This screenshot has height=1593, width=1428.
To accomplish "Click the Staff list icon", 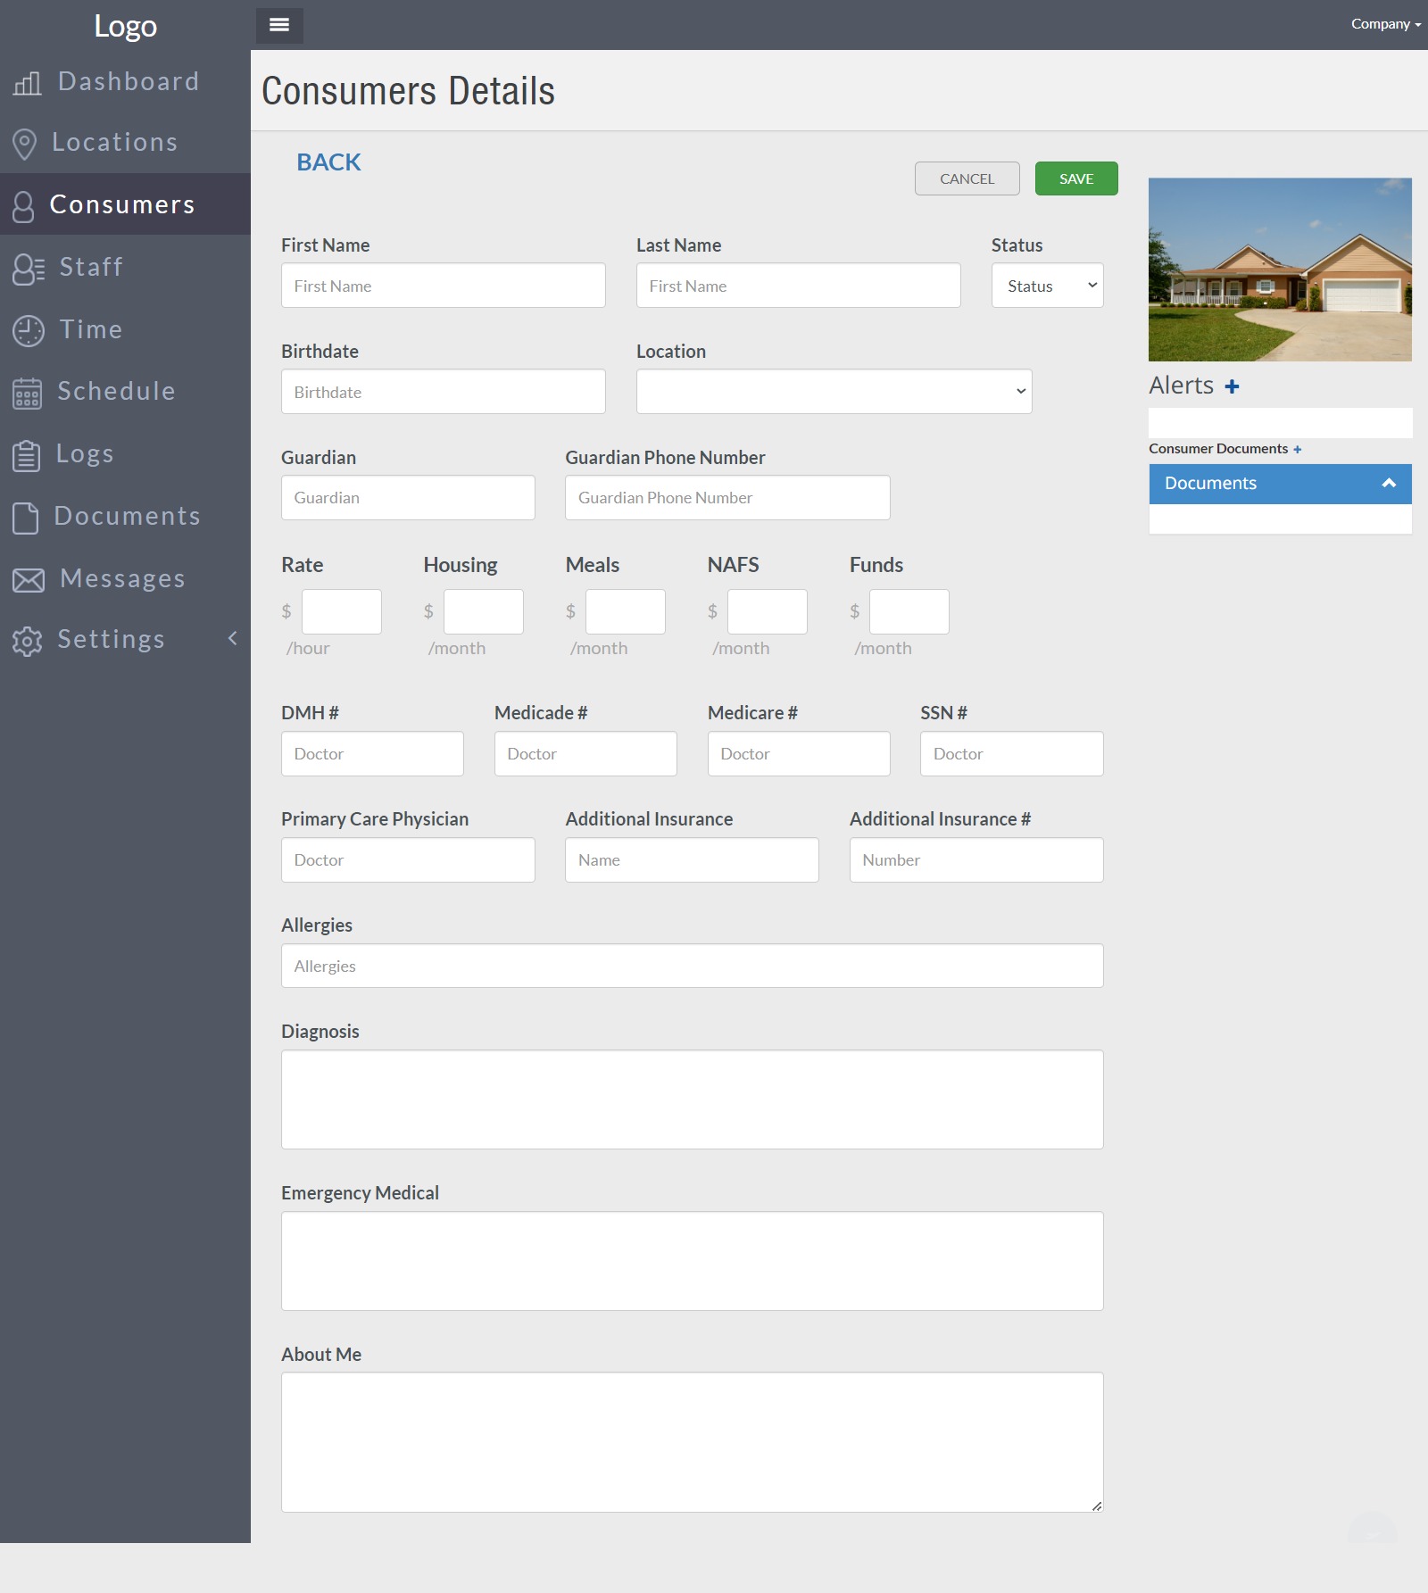I will point(29,269).
